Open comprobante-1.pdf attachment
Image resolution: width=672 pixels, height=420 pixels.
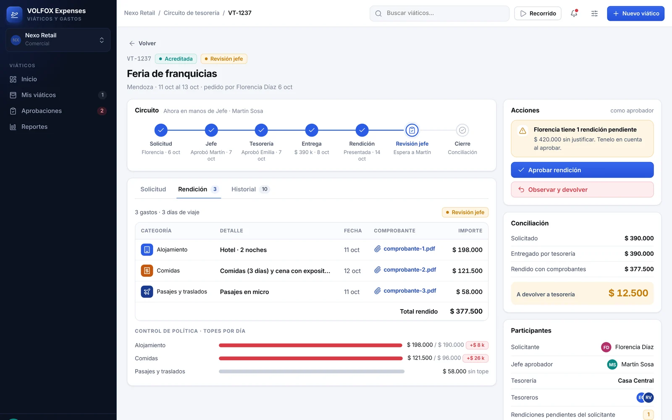pyautogui.click(x=404, y=249)
